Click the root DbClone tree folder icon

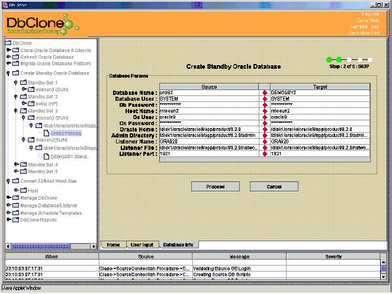click(8, 43)
